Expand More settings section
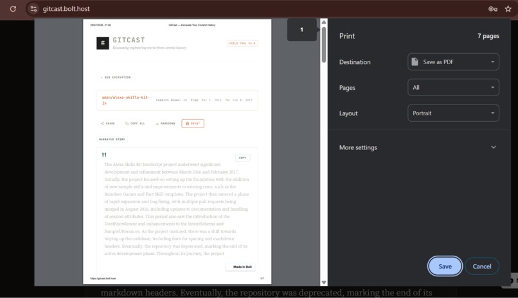Viewport: 518px width, 298px height. (x=418, y=147)
